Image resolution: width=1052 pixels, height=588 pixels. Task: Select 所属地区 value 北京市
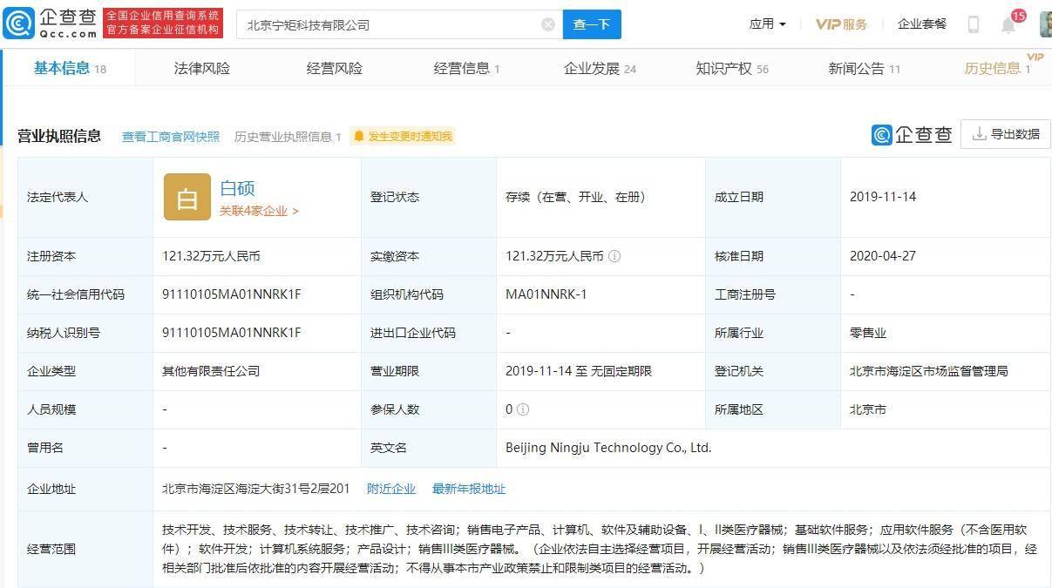pos(868,409)
